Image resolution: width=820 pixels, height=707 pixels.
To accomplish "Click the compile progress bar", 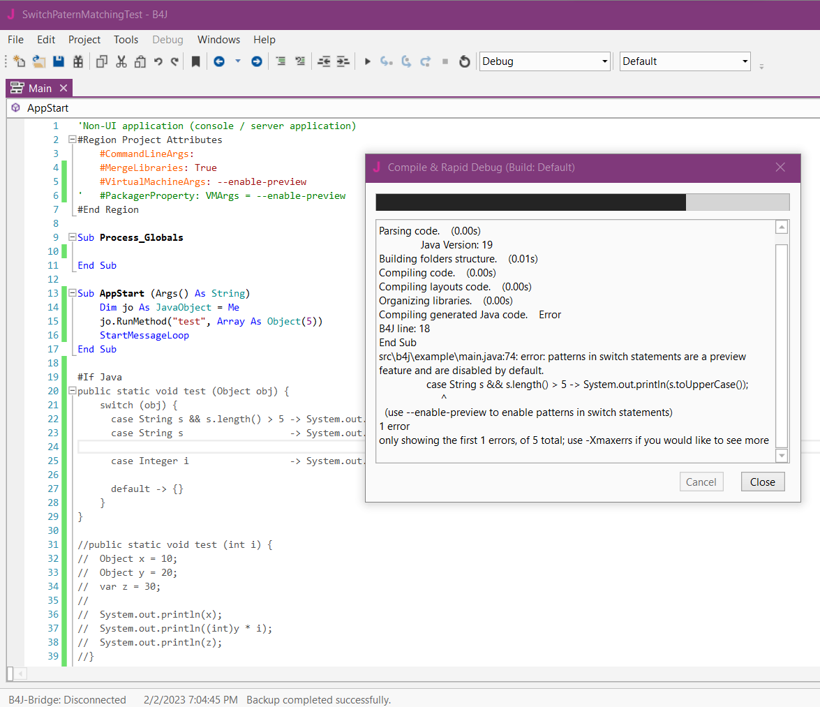I will click(582, 202).
